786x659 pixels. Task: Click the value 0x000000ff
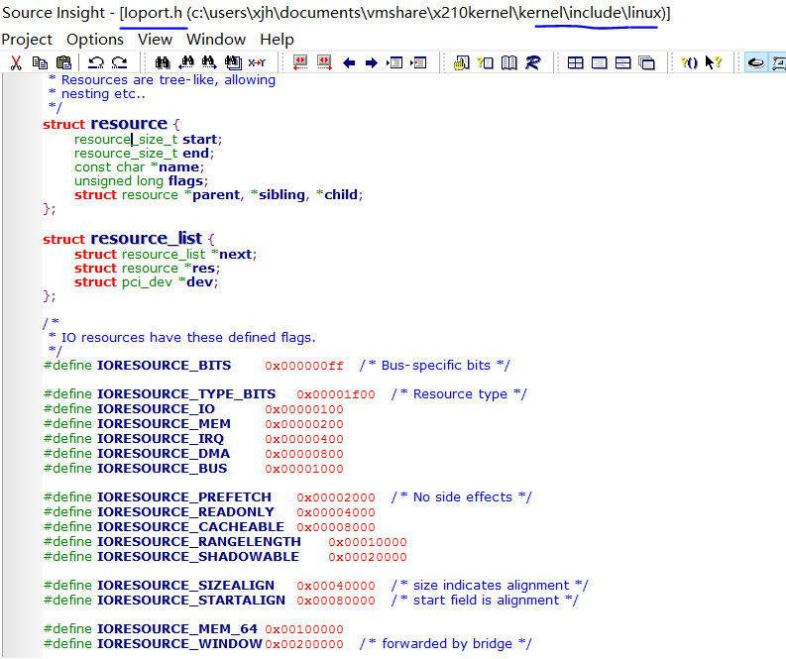coord(304,366)
